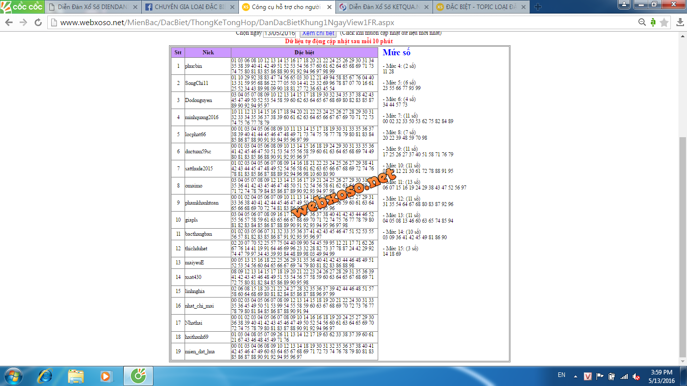Image resolution: width=687 pixels, height=386 pixels.
Task: Click the 'Đặc biệt' column header
Action: click(304, 52)
